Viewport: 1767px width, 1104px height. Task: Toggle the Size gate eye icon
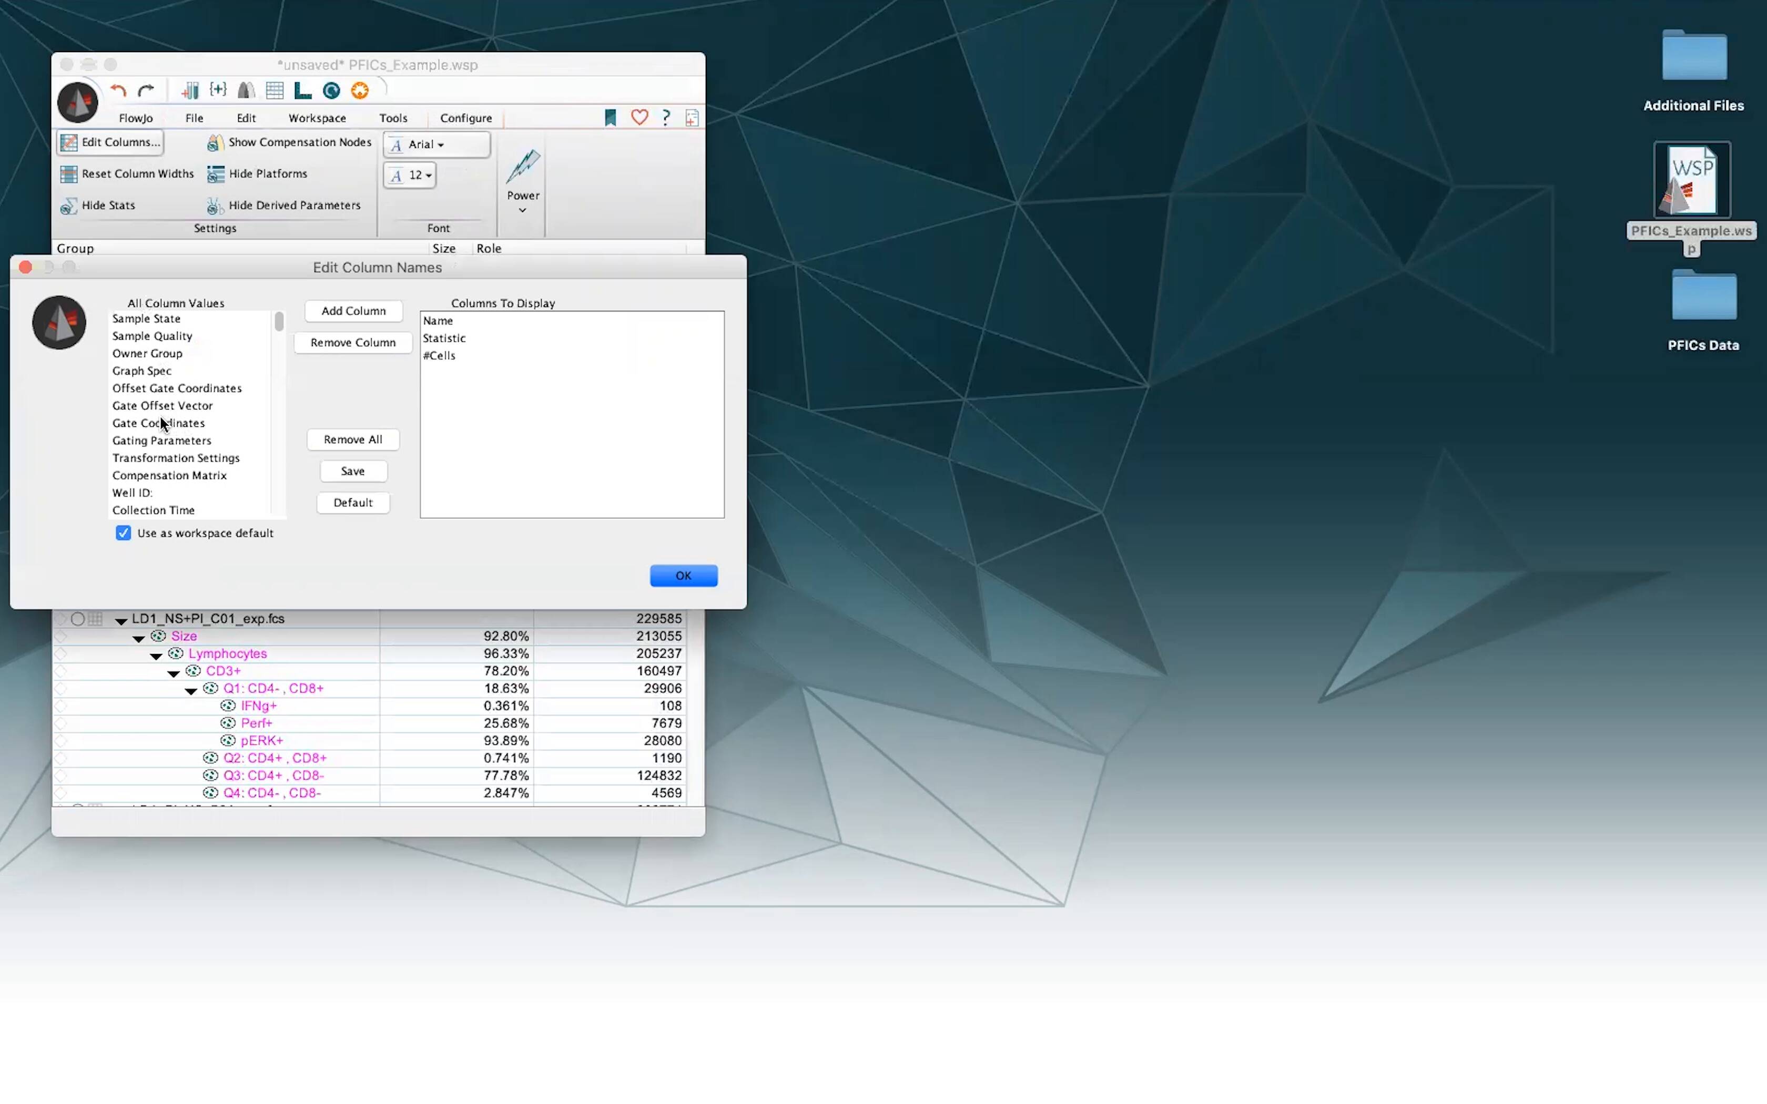[x=158, y=636]
